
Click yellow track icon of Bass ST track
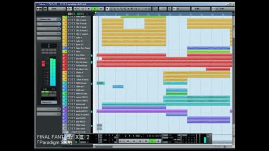tap(65, 44)
